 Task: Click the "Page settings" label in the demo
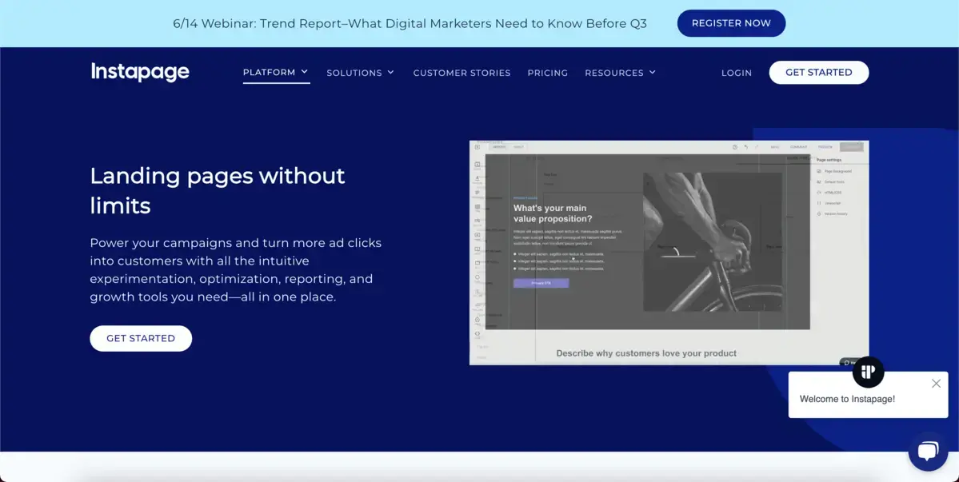[829, 160]
